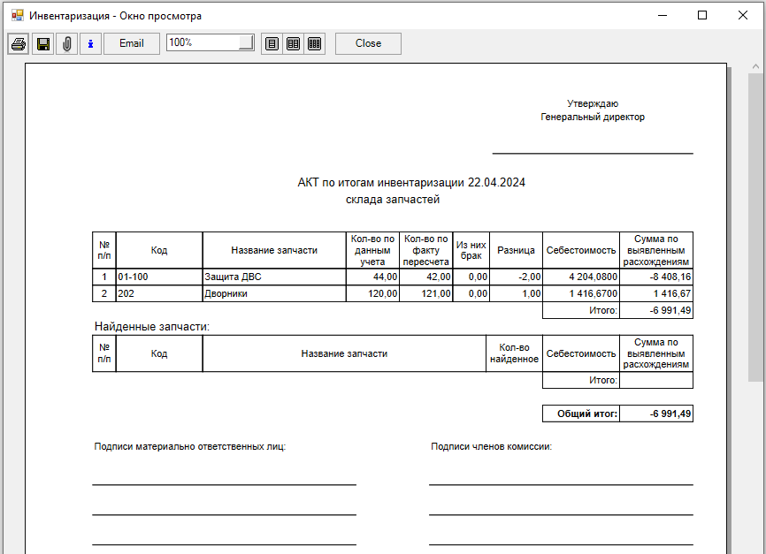Close the window with the title bar X
The width and height of the screenshot is (766, 554).
742,16
